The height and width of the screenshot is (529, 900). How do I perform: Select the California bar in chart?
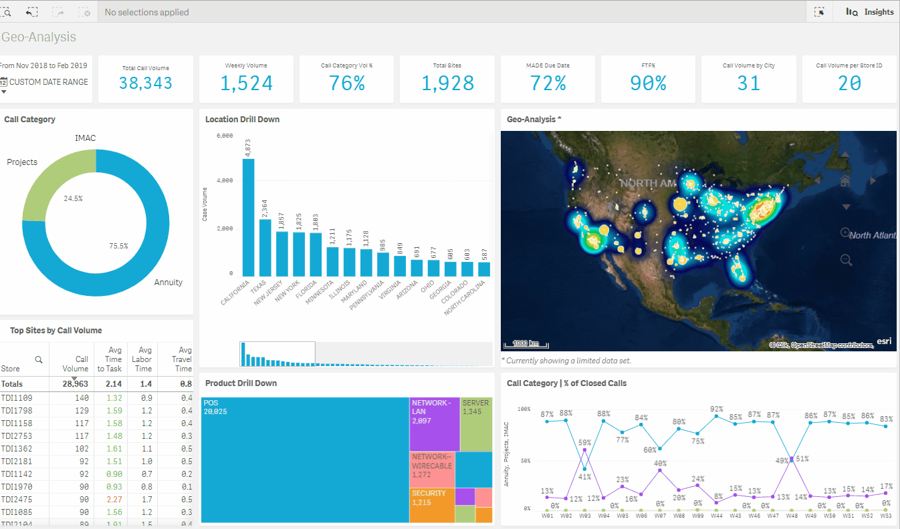[x=248, y=217]
